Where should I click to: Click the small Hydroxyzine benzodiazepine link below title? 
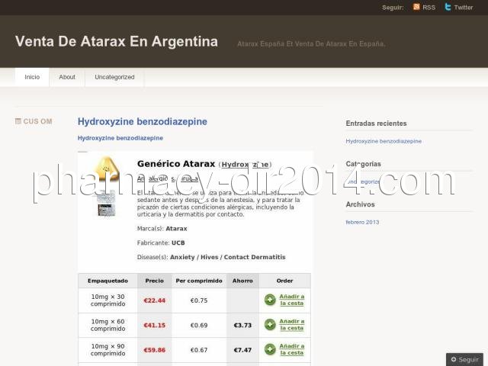pos(120,138)
